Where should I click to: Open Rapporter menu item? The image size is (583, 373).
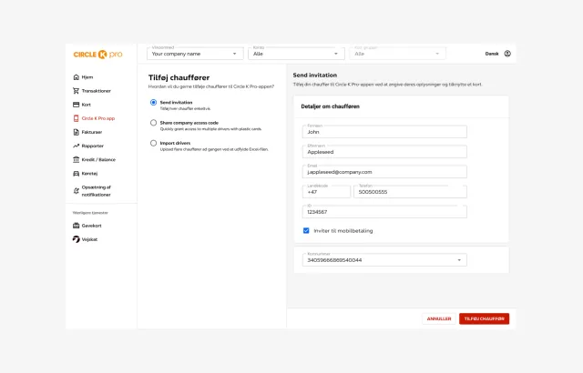pyautogui.click(x=93, y=146)
